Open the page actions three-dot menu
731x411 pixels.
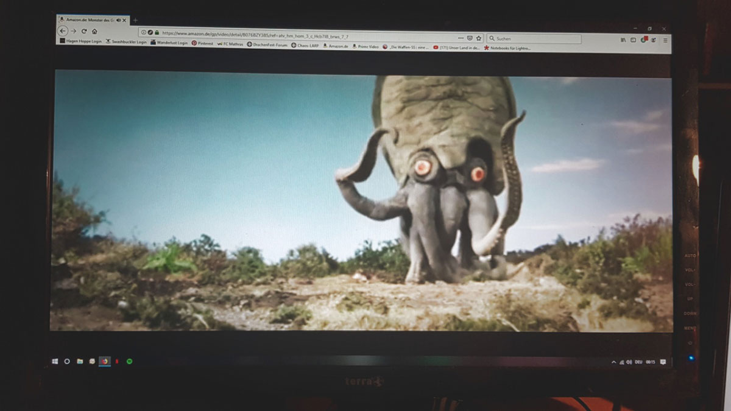pyautogui.click(x=461, y=38)
